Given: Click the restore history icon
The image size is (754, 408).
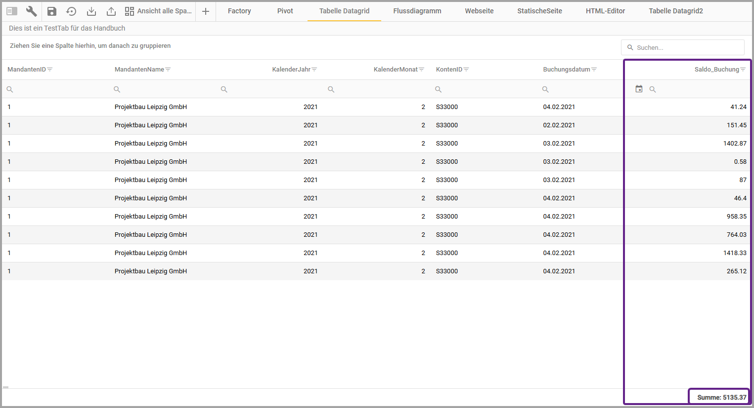Looking at the screenshot, I should coord(71,11).
